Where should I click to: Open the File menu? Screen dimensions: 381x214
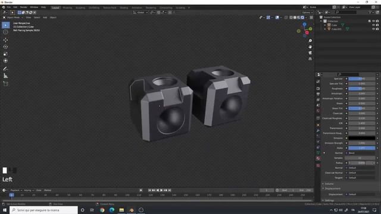tap(9, 7)
